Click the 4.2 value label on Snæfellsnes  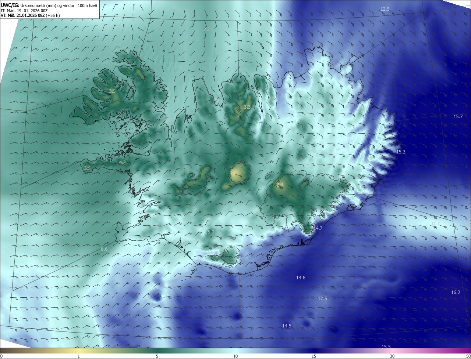pyautogui.click(x=123, y=162)
